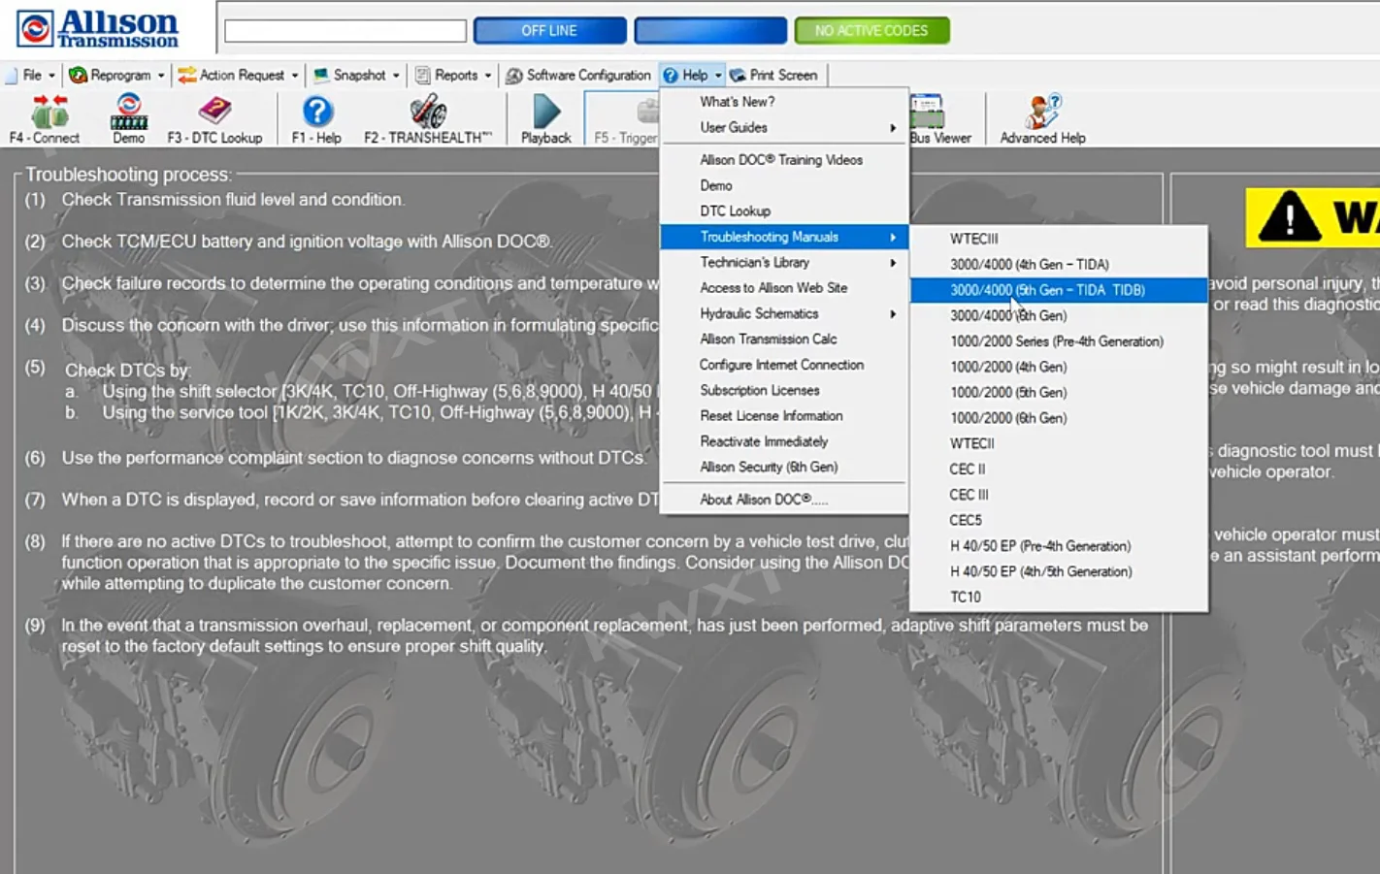Launch F2 - TRANSHEALTH tool icon
Screen dimensions: 1380x874
coord(428,113)
